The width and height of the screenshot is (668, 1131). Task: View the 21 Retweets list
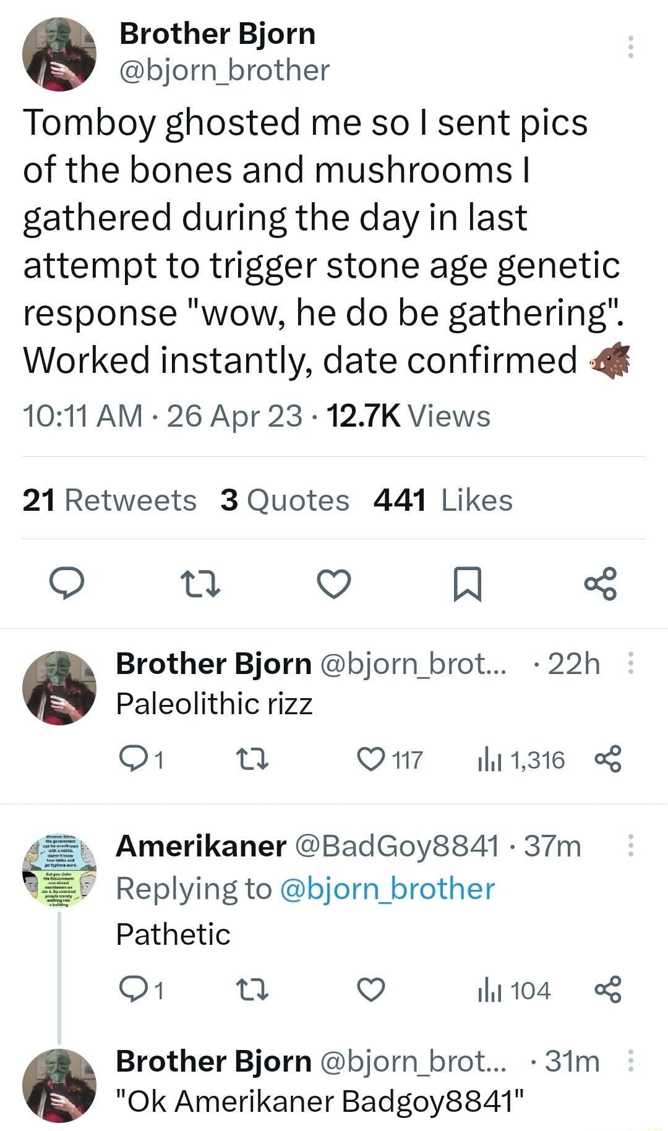[x=108, y=500]
